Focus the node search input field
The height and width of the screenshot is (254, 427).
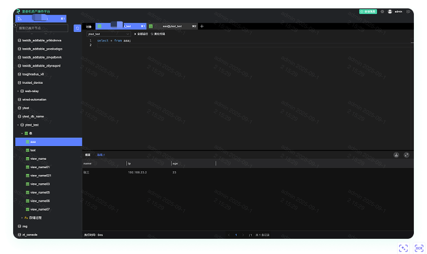(x=42, y=28)
